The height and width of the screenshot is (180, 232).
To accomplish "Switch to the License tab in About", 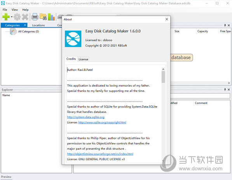I will [83, 59].
